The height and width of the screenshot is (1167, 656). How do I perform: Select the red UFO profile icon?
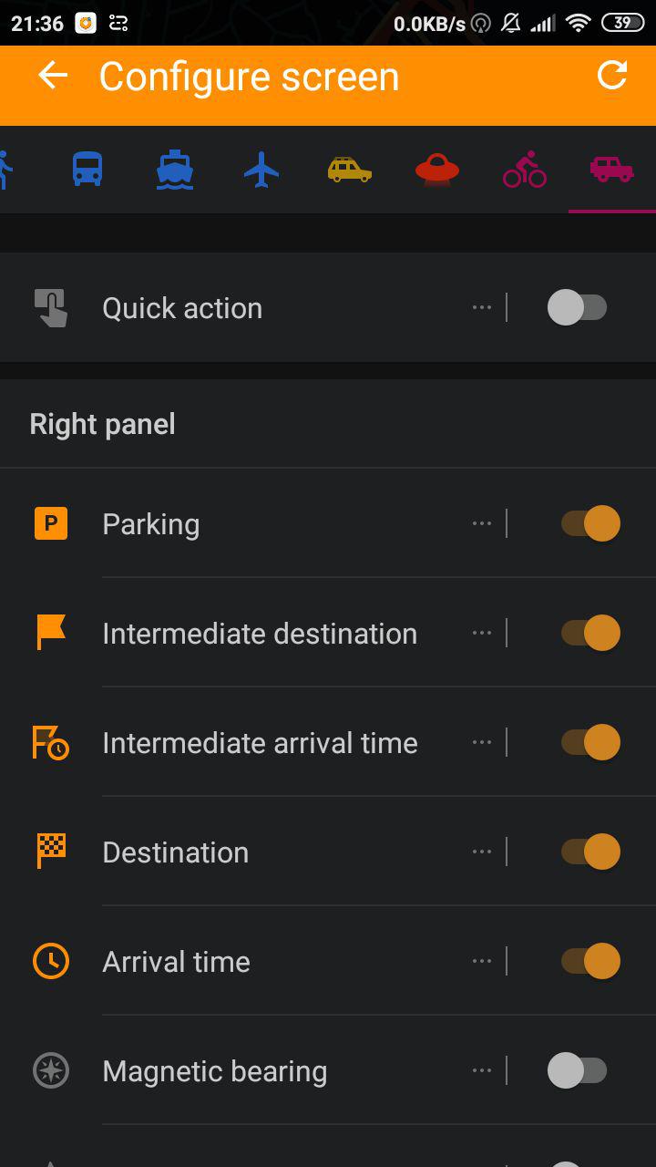[x=437, y=170]
